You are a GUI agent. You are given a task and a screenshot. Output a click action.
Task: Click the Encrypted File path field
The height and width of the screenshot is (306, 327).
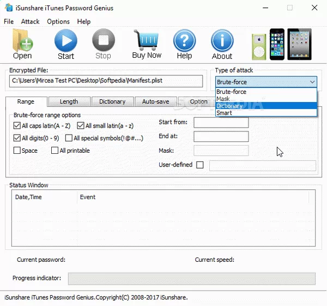(106, 81)
